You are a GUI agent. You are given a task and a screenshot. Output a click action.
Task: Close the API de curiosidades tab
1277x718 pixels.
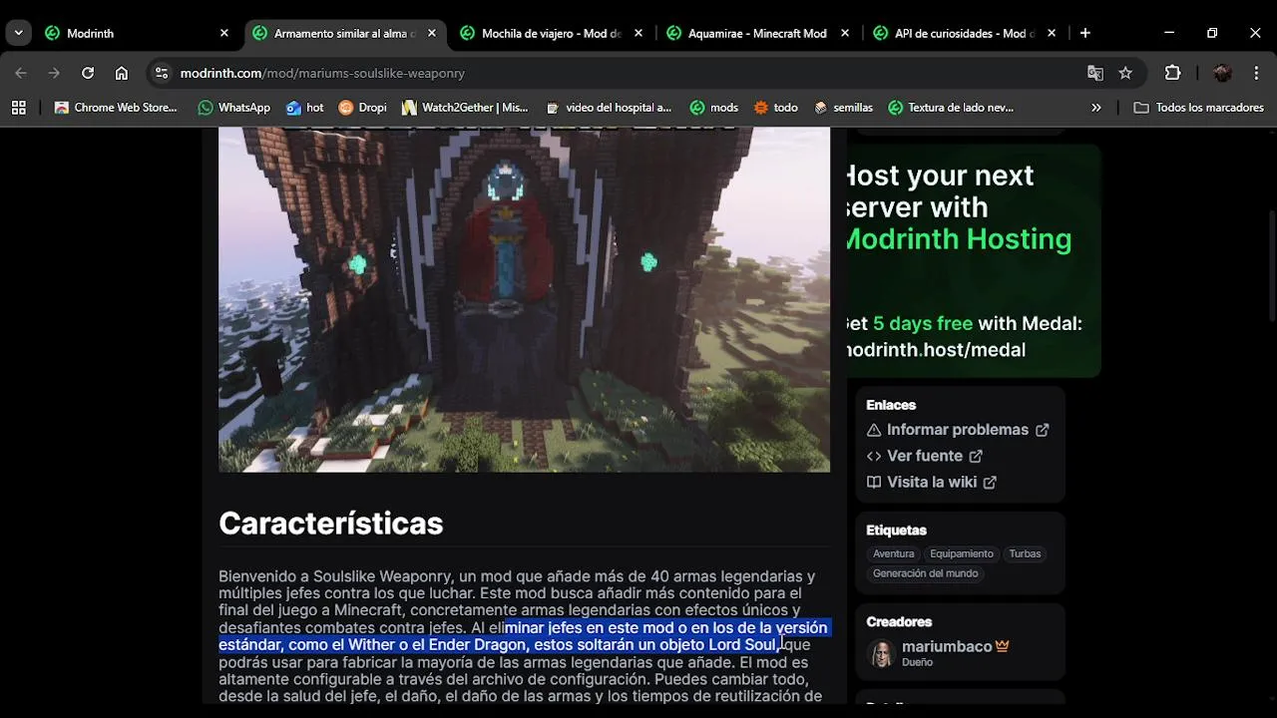pos(1052,33)
